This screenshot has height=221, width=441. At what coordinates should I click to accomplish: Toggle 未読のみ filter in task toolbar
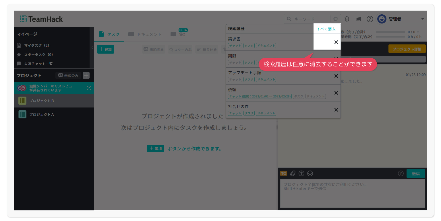point(154,49)
